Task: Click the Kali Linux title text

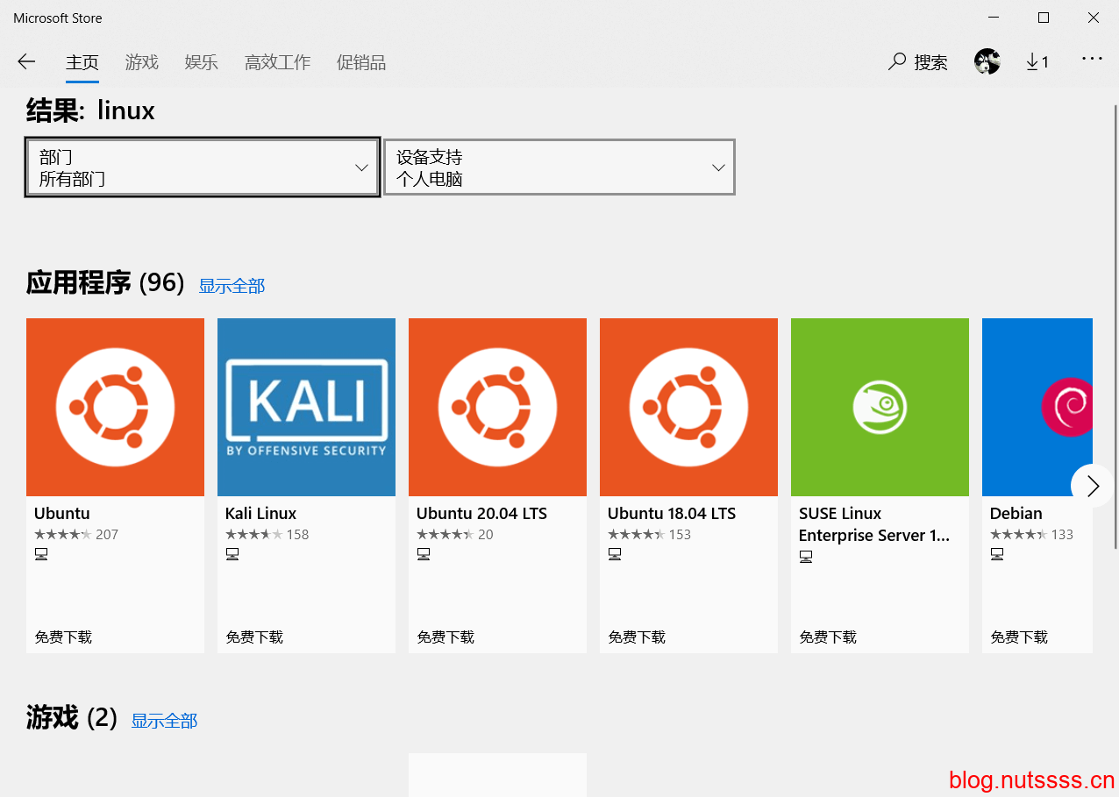Action: [261, 514]
